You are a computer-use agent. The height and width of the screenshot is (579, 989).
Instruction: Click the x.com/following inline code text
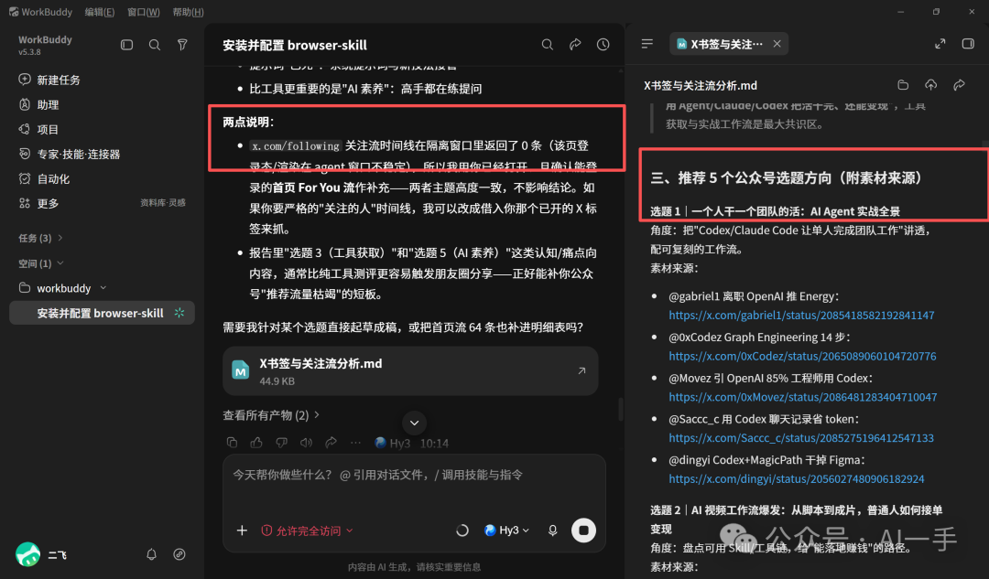295,146
